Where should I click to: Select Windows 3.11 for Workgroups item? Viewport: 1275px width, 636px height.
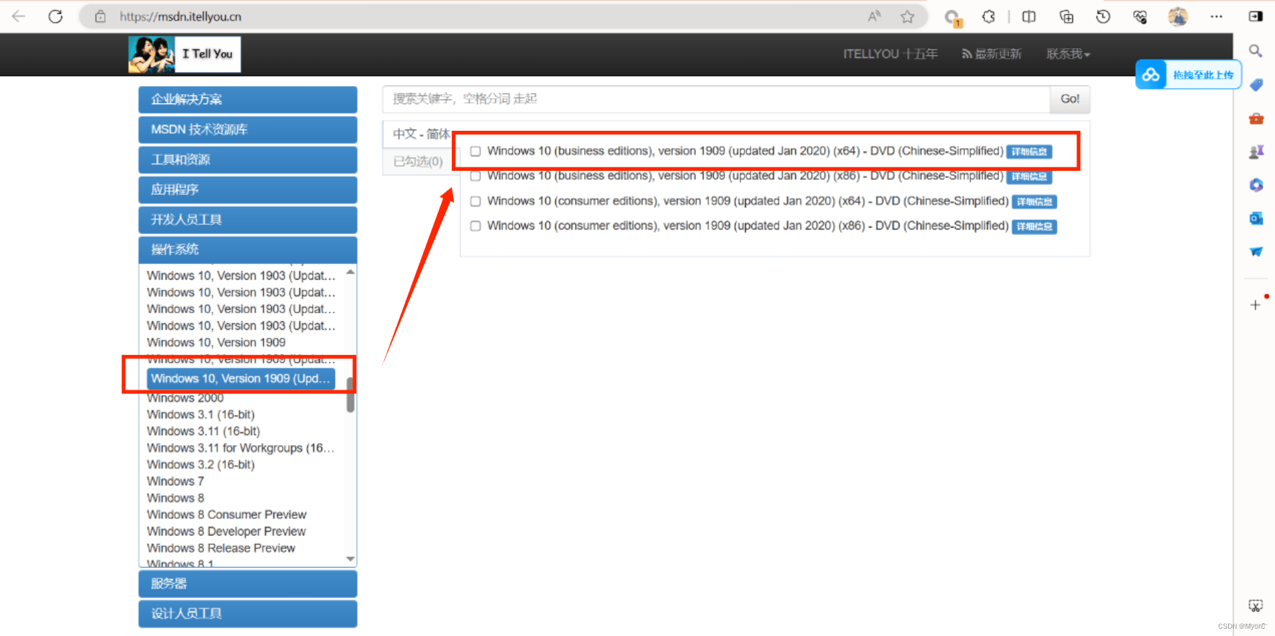coord(241,448)
